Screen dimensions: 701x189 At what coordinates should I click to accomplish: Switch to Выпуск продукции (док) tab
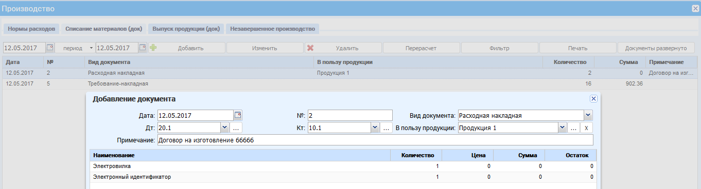click(186, 29)
